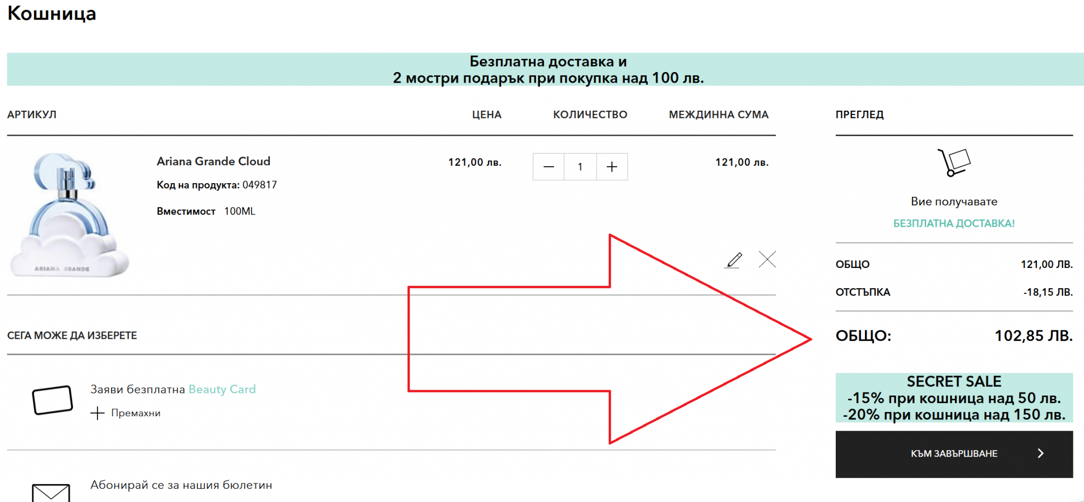This screenshot has width=1084, height=502.
Task: Click the quantity field showing 1
Action: coord(580,167)
